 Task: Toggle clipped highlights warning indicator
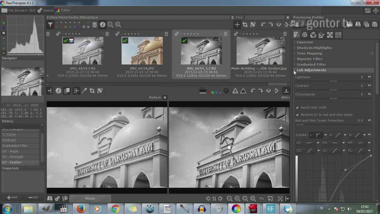tap(243, 91)
